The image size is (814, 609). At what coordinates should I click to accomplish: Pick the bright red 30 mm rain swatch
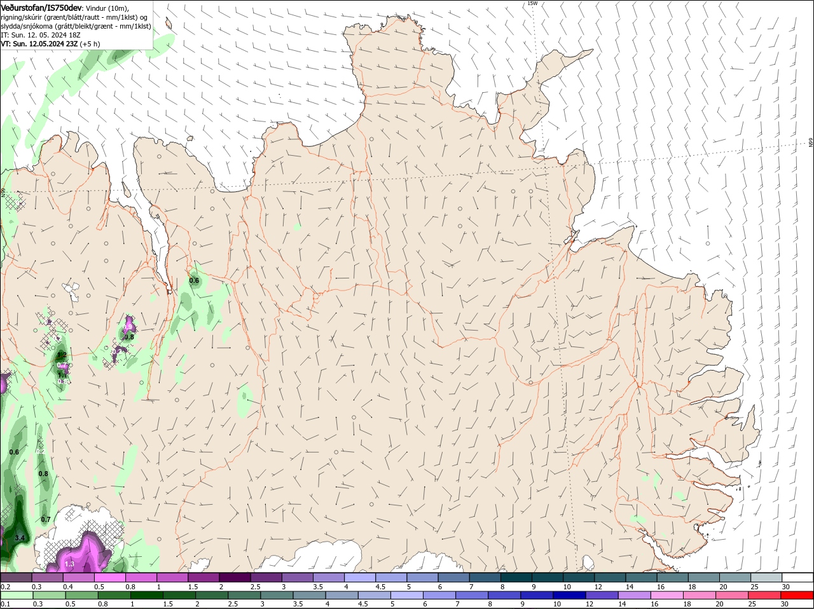click(797, 596)
